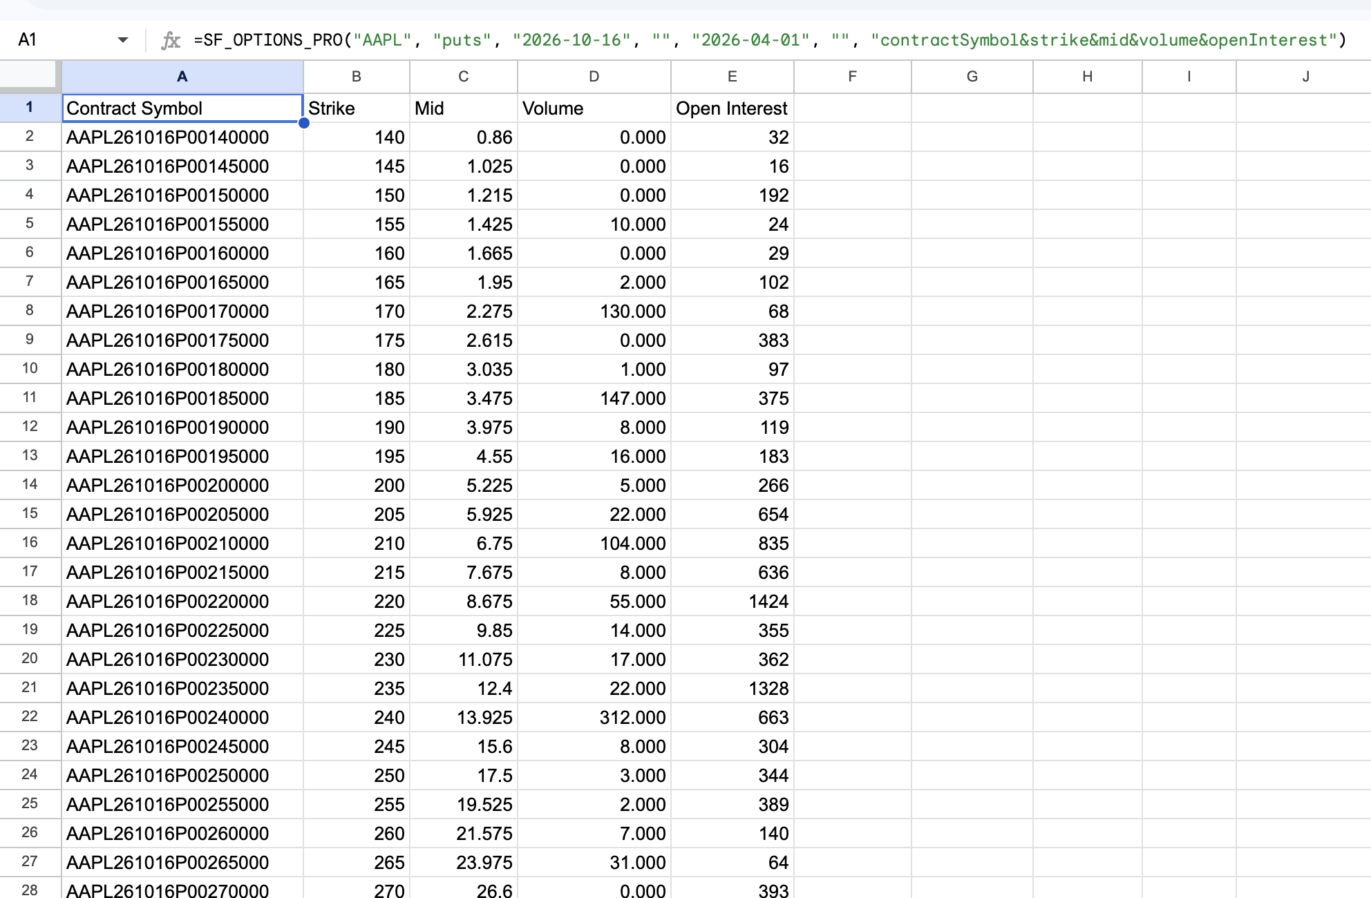Viewport: 1371px width, 898px height.
Task: Click volume value 147.000
Action: coord(594,399)
